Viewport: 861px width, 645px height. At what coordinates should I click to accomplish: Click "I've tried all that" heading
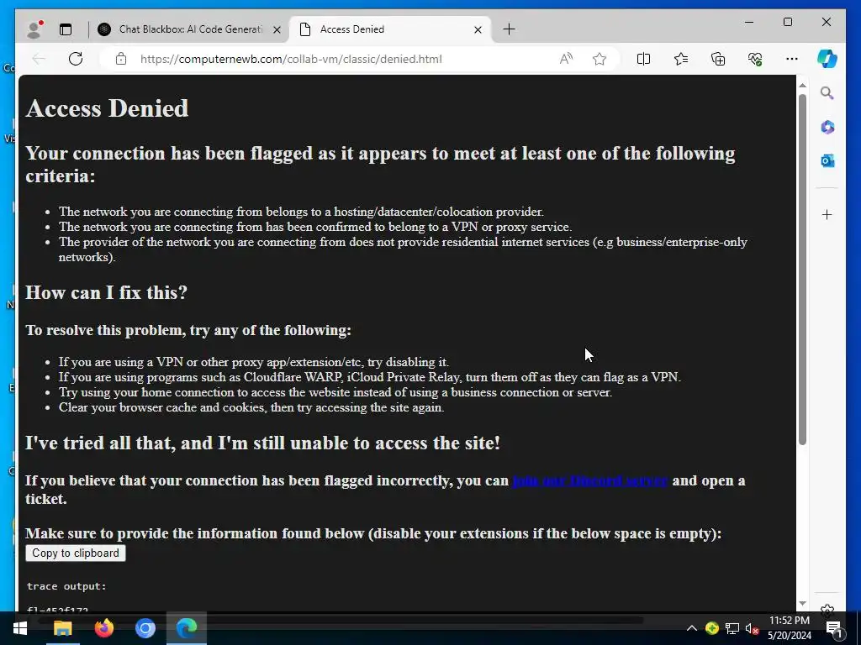tap(263, 443)
